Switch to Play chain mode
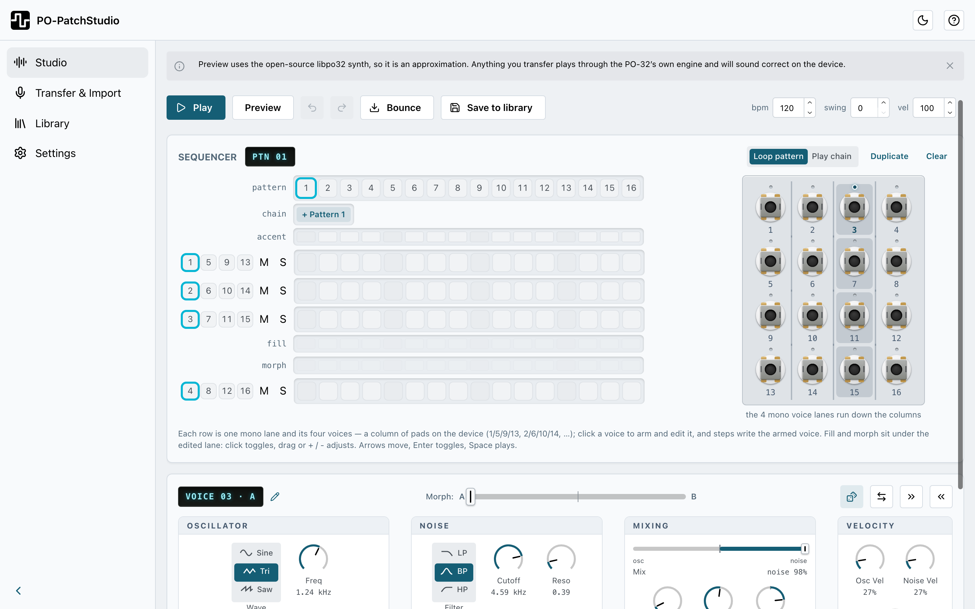The image size is (975, 609). point(831,156)
